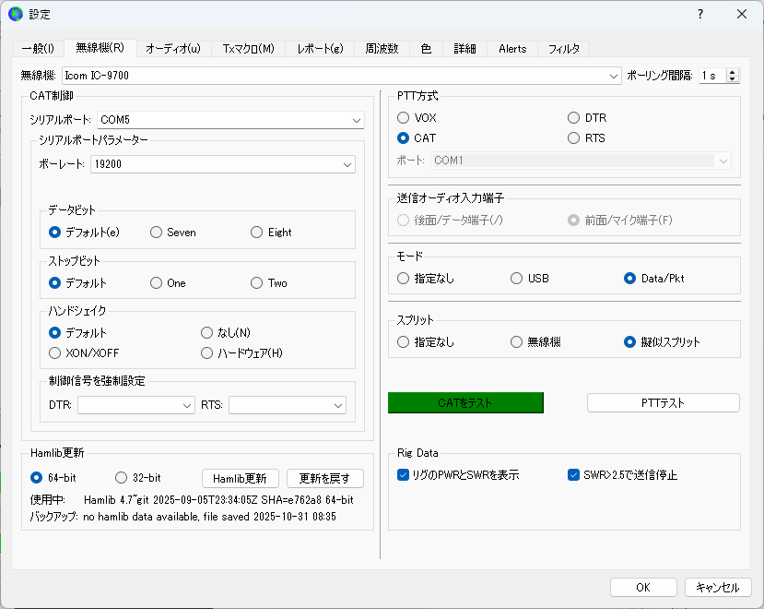The image size is (764, 609).
Task: Select データビット デフォルト(e) radio
Action: 84,233
